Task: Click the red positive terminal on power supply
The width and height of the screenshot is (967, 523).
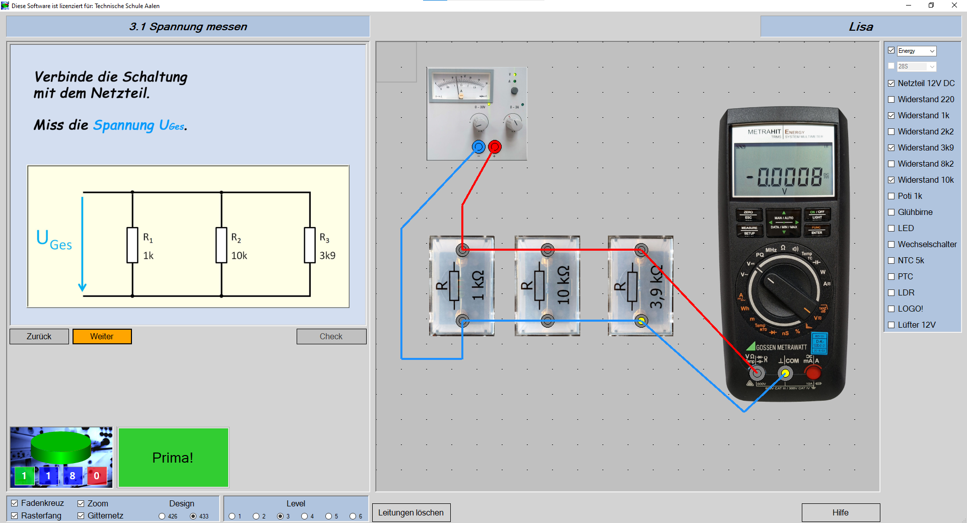Action: [x=495, y=147]
